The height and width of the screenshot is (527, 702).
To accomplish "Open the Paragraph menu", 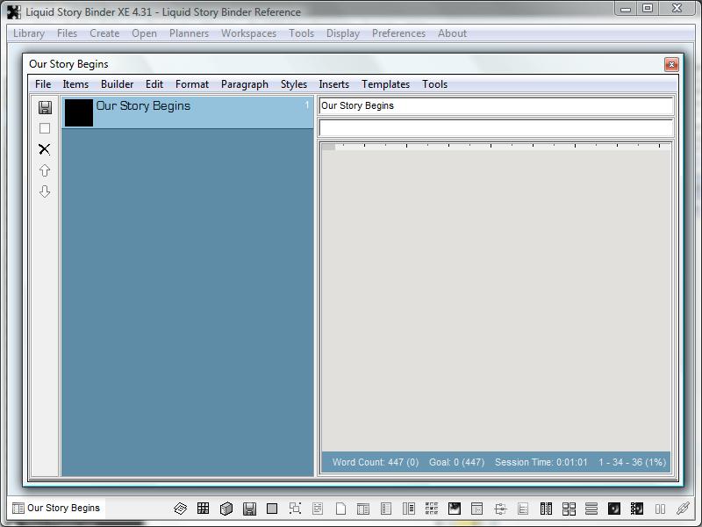I will coord(244,84).
